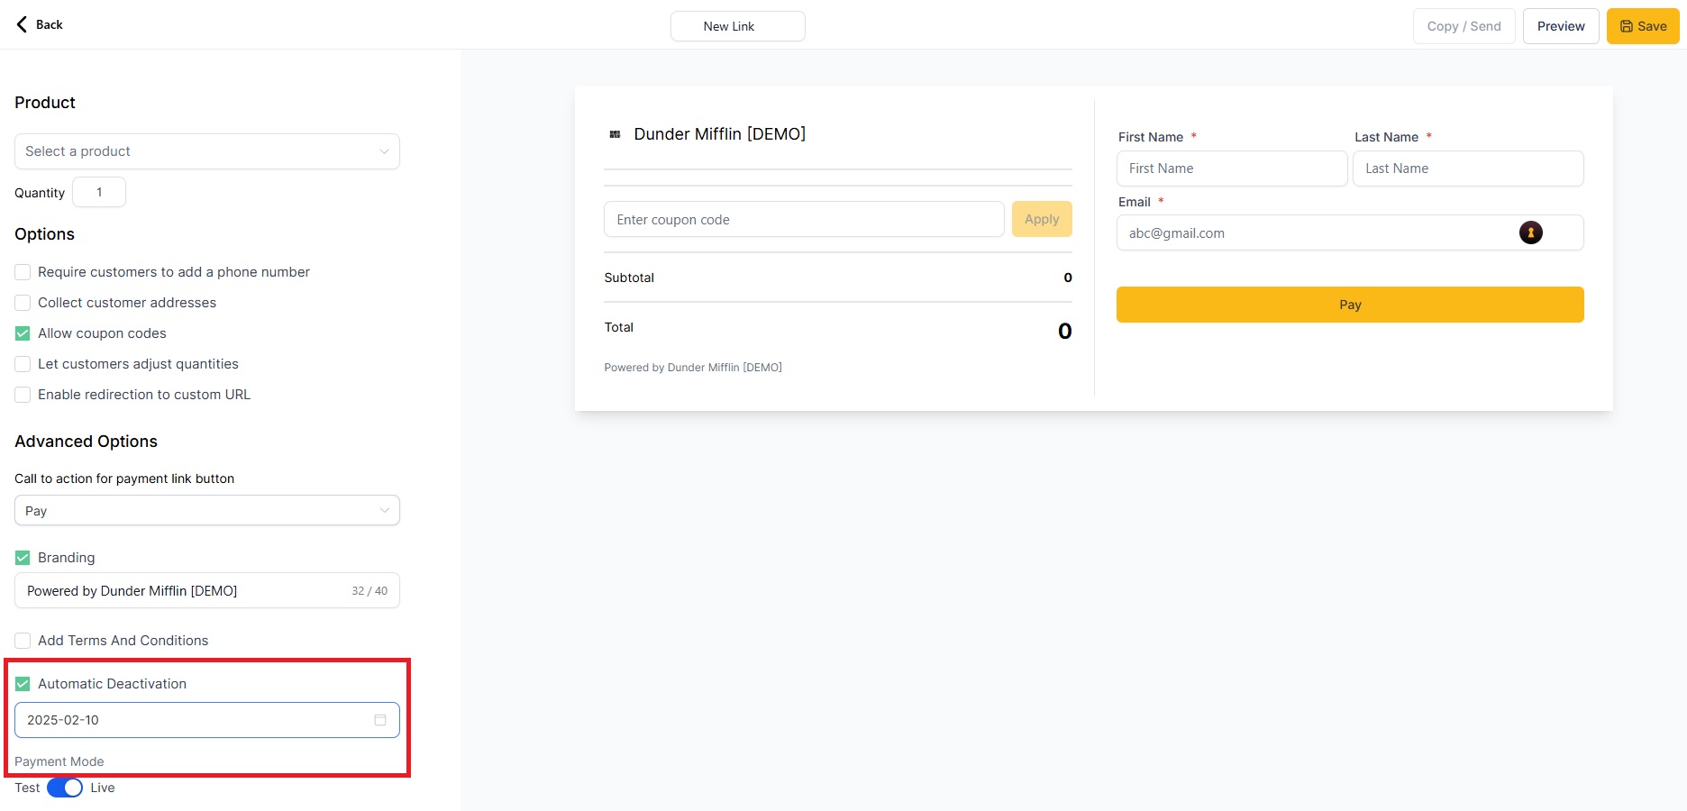Click the Email input field
Screen dimensions: 1687x811
[x=1350, y=232]
